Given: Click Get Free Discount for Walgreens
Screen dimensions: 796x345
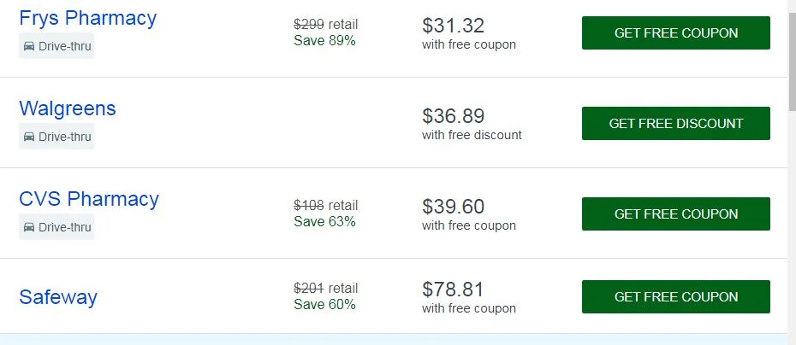Looking at the screenshot, I should pyautogui.click(x=675, y=123).
